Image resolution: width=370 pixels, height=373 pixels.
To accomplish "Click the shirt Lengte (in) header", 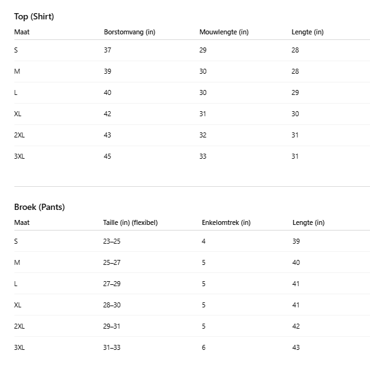I will click(x=307, y=32).
